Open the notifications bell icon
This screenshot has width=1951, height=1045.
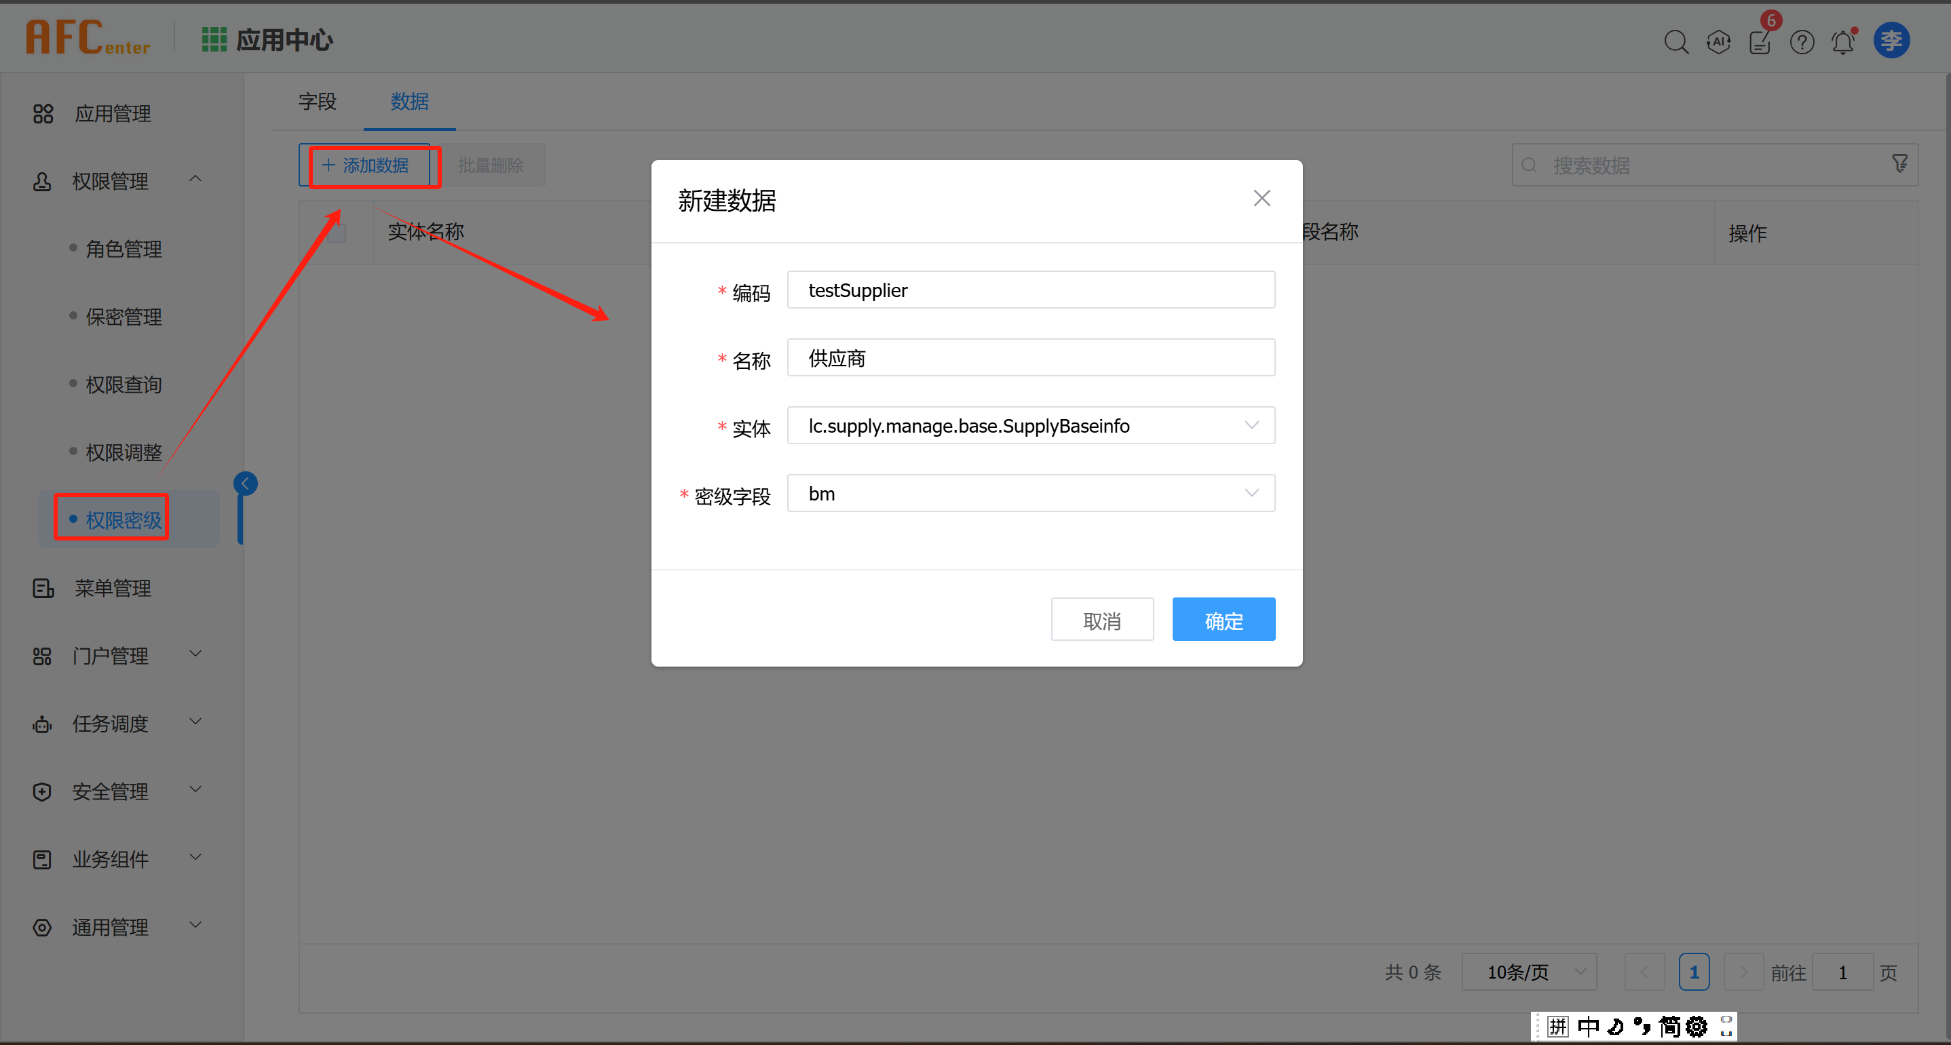click(x=1842, y=41)
